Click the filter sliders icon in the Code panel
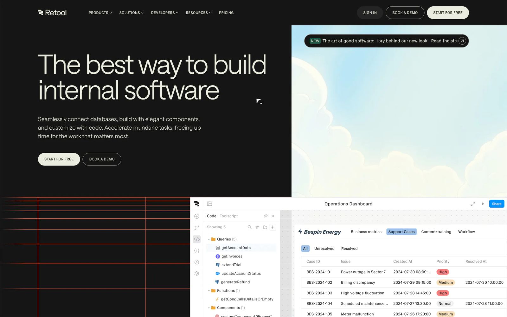Screen dimensions: 507x317 coord(257,227)
